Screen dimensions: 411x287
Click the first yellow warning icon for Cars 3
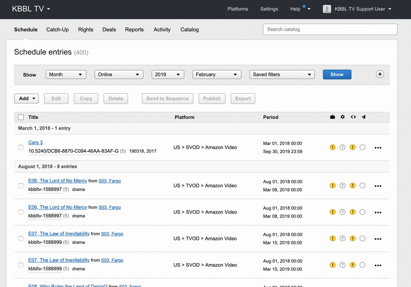(x=333, y=147)
